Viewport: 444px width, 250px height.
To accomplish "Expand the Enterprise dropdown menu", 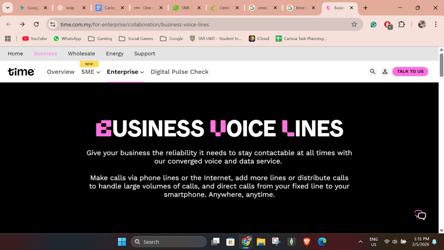I will [125, 72].
